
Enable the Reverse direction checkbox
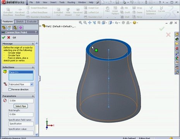(x=10, y=90)
